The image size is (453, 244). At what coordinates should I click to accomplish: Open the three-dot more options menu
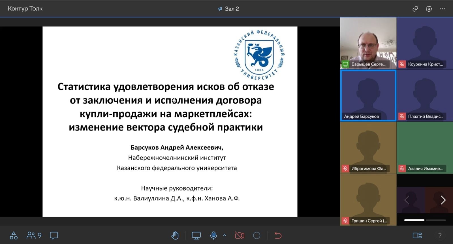[442, 9]
